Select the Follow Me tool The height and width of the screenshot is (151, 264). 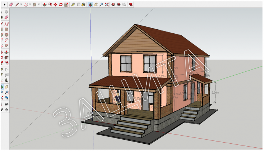point(6,58)
